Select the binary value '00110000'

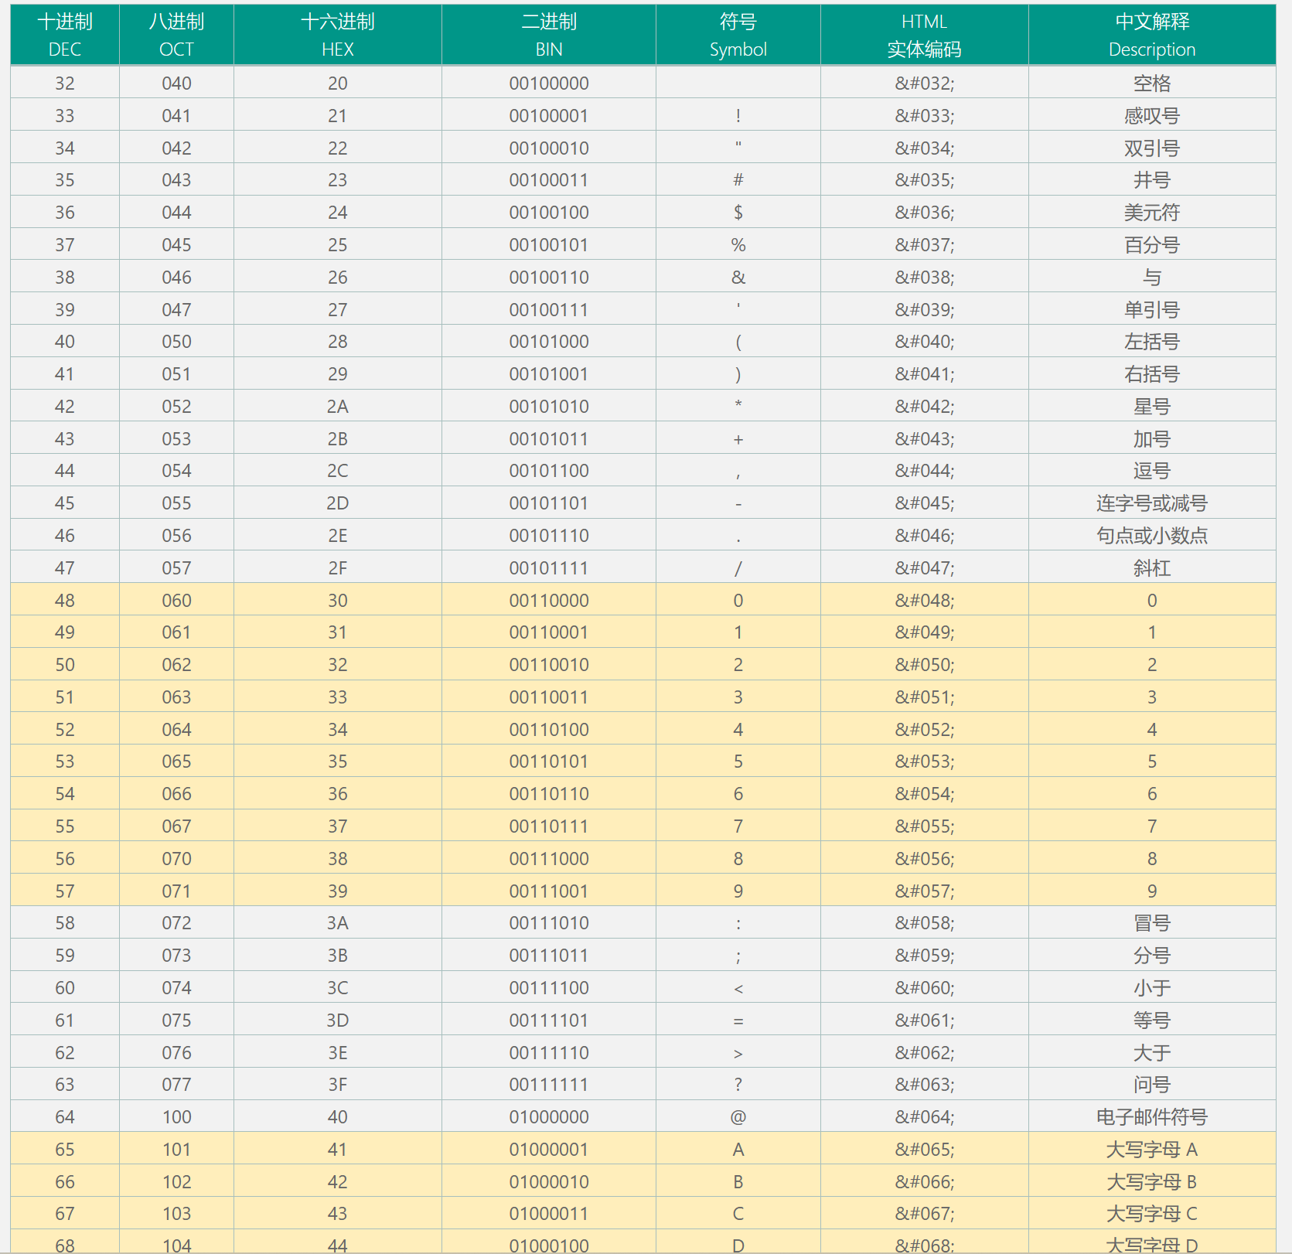click(x=549, y=600)
